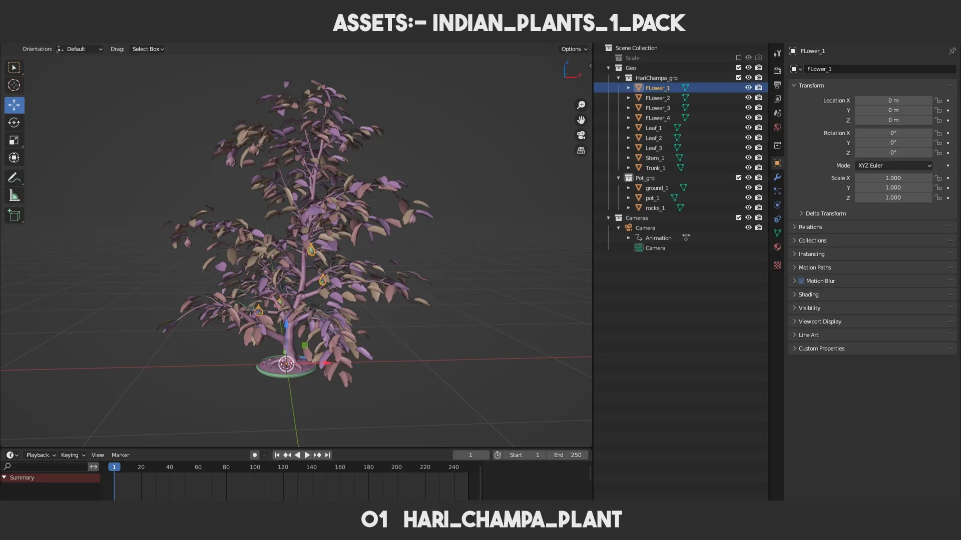
Task: Enable the Scale collection checkbox
Action: 738,58
